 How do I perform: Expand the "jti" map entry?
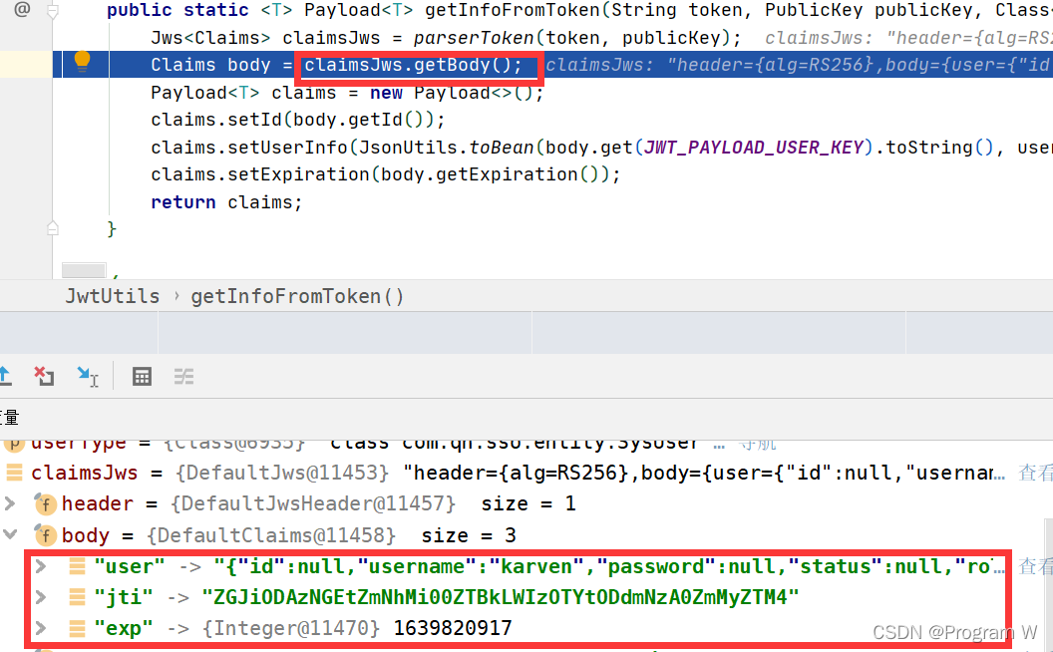(x=41, y=596)
